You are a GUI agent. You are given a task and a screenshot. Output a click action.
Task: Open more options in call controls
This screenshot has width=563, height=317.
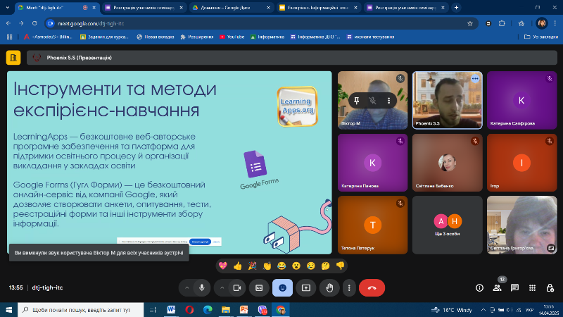(349, 288)
